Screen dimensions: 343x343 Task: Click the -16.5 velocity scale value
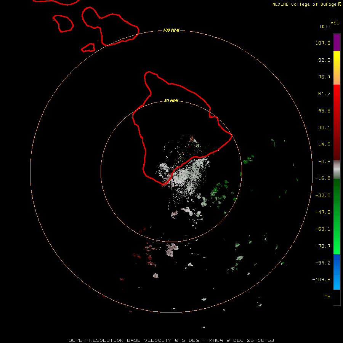pyautogui.click(x=323, y=178)
